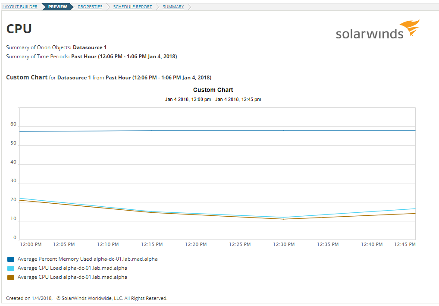
Task: Select Average CPU Load label beside light blue swatch
Action: [x=72, y=268]
